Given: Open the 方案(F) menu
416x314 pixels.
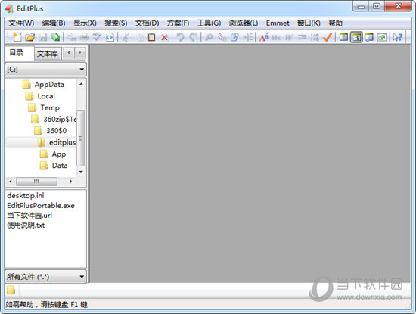Looking at the screenshot, I should coord(178,23).
